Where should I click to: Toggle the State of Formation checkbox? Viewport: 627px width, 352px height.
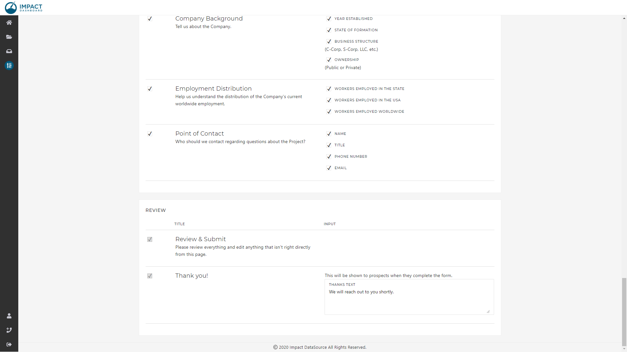329,30
